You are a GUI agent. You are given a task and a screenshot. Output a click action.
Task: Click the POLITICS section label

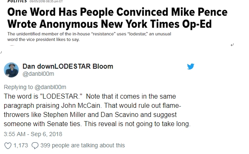(17, 1)
